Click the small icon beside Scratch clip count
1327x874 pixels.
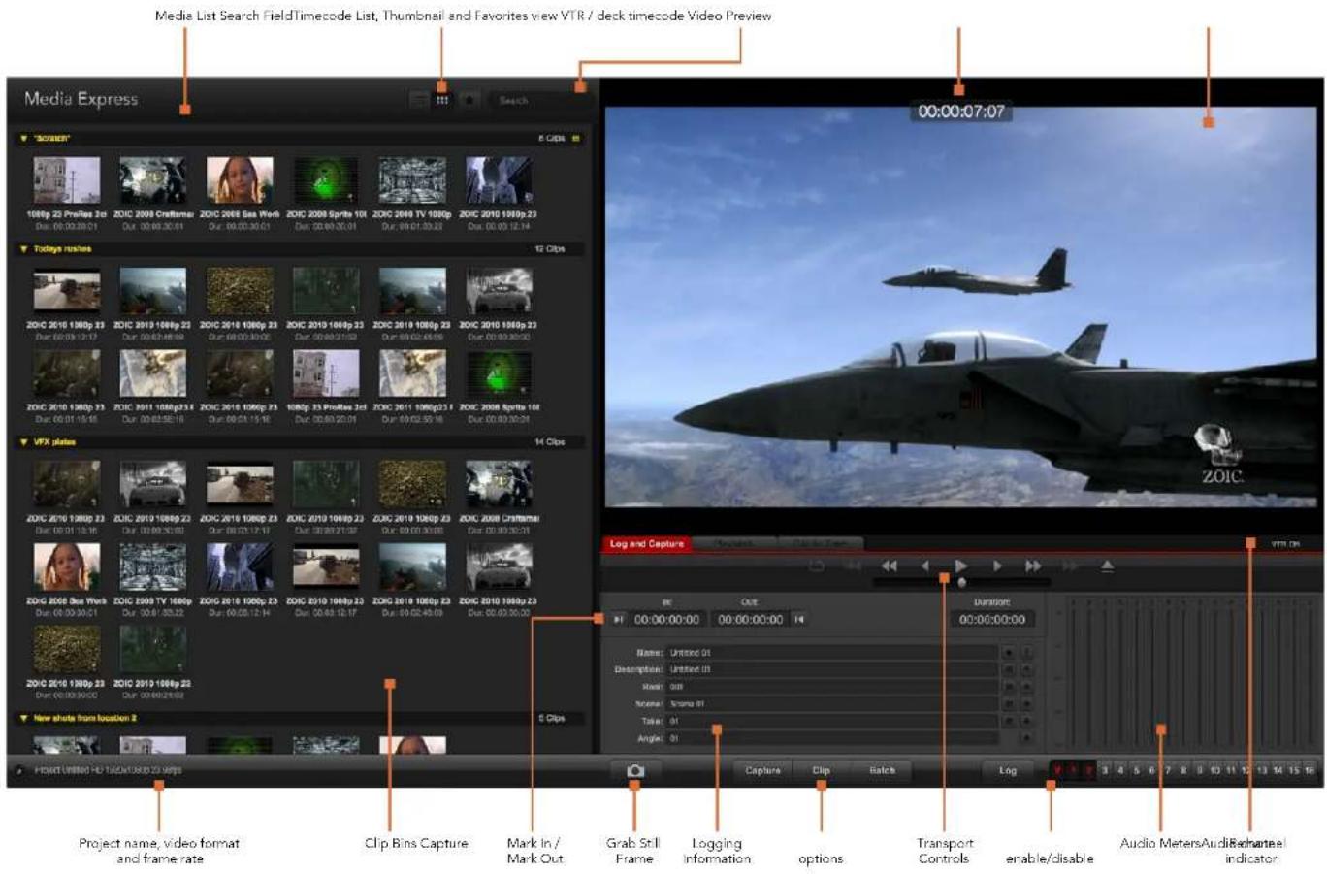coord(576,139)
